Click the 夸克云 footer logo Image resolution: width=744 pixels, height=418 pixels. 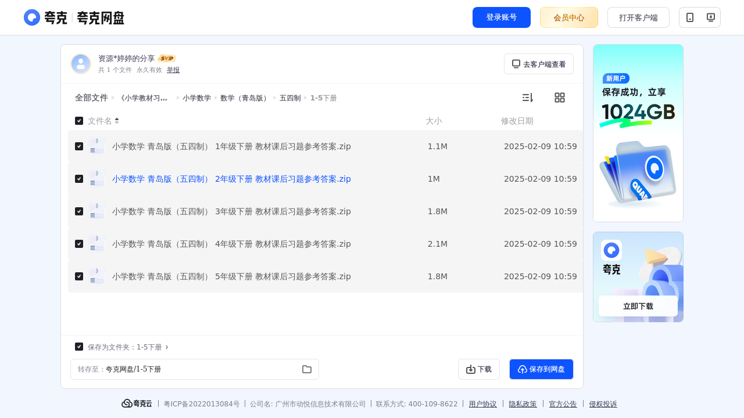[137, 403]
